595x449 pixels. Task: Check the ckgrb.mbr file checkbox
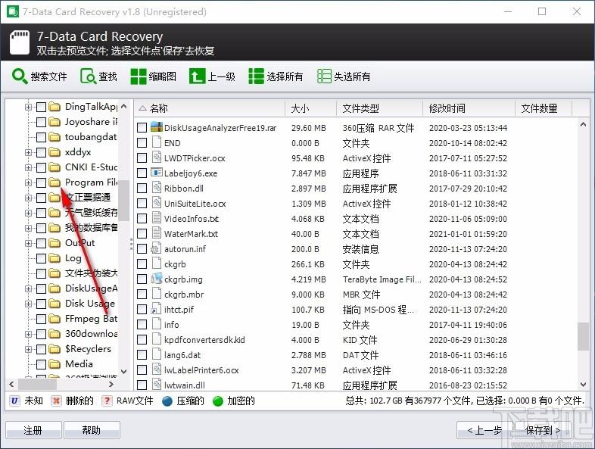coord(142,294)
